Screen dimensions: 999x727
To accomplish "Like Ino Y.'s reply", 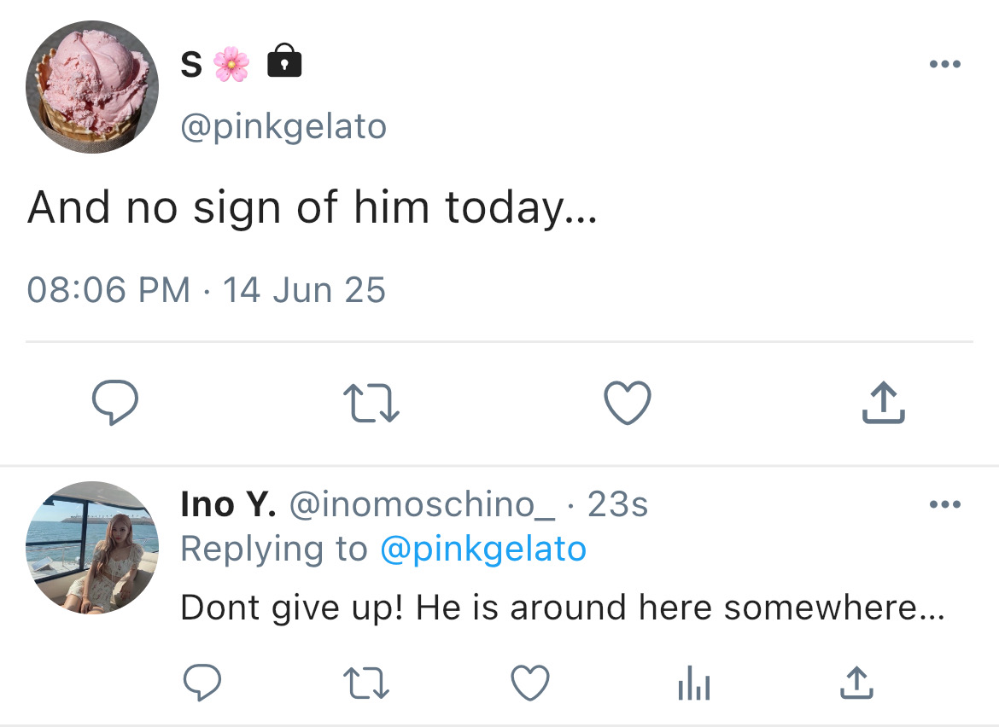I will (530, 683).
